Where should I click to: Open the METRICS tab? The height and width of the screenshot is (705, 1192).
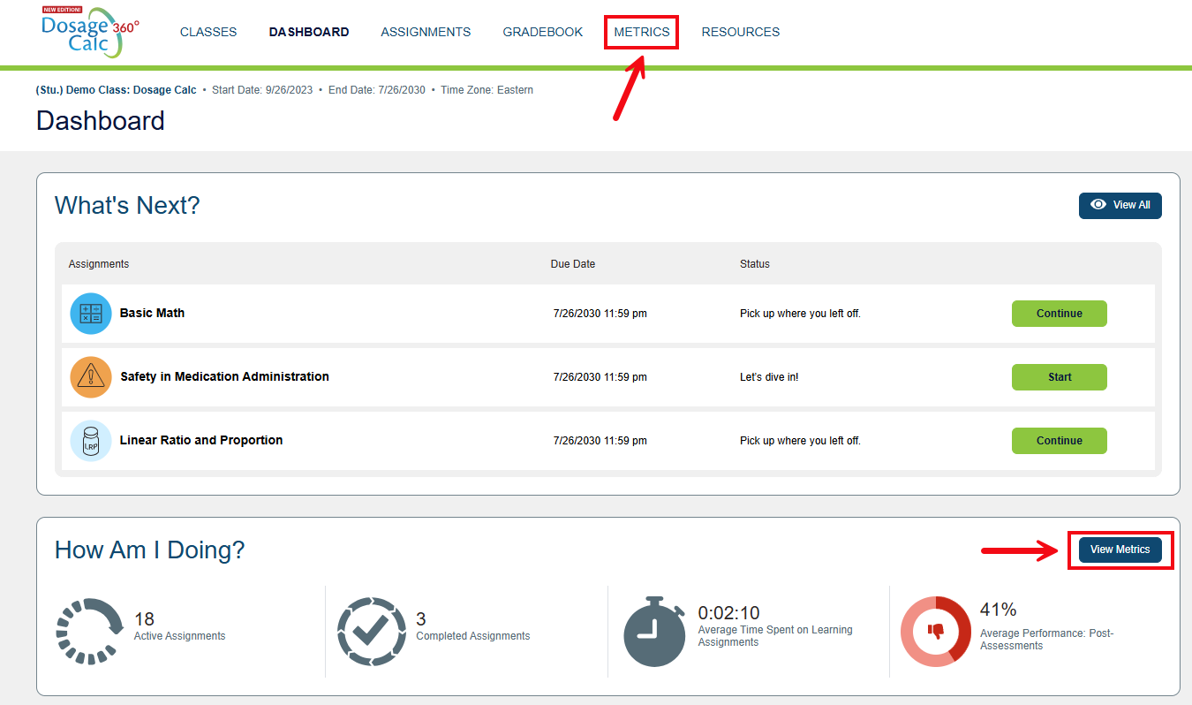pyautogui.click(x=641, y=32)
